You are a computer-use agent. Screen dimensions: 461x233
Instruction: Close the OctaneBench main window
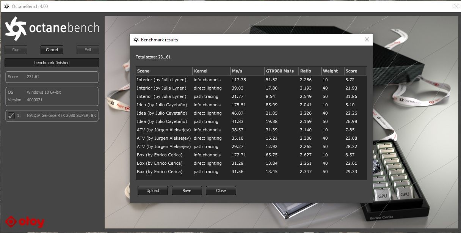pos(456,6)
